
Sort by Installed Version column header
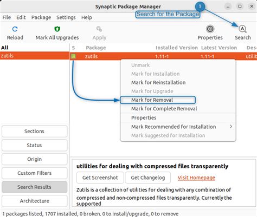click(x=177, y=48)
